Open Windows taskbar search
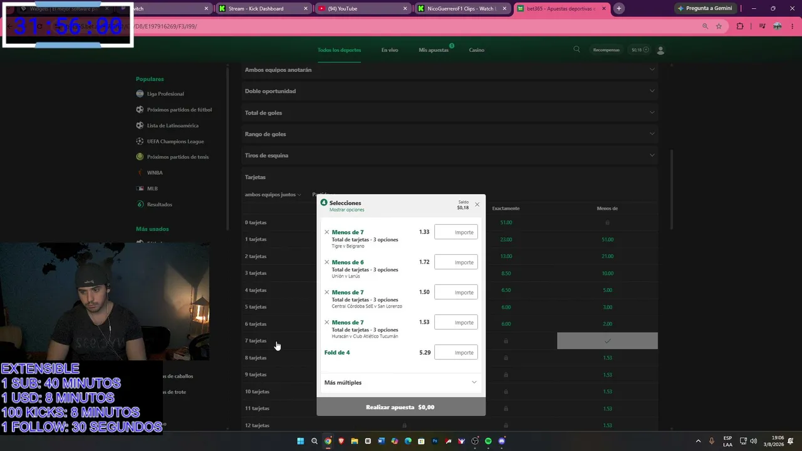The height and width of the screenshot is (451, 802). pyautogui.click(x=315, y=441)
